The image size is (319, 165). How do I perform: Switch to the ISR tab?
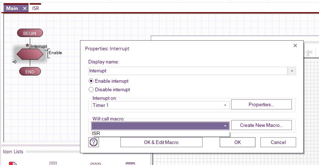pos(35,8)
